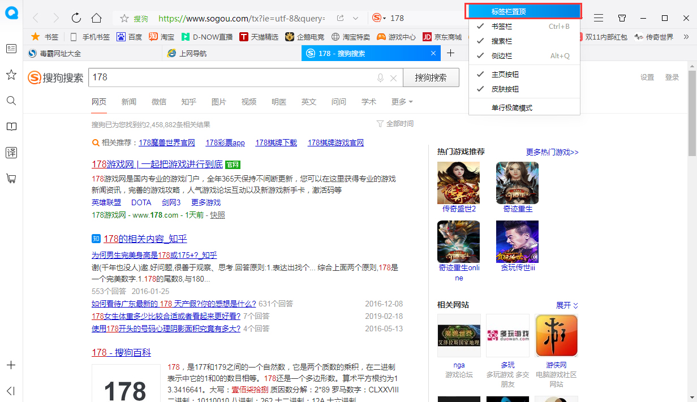This screenshot has height=402, width=697.
Task: Click the microphone icon in the search box
Action: [x=380, y=77]
